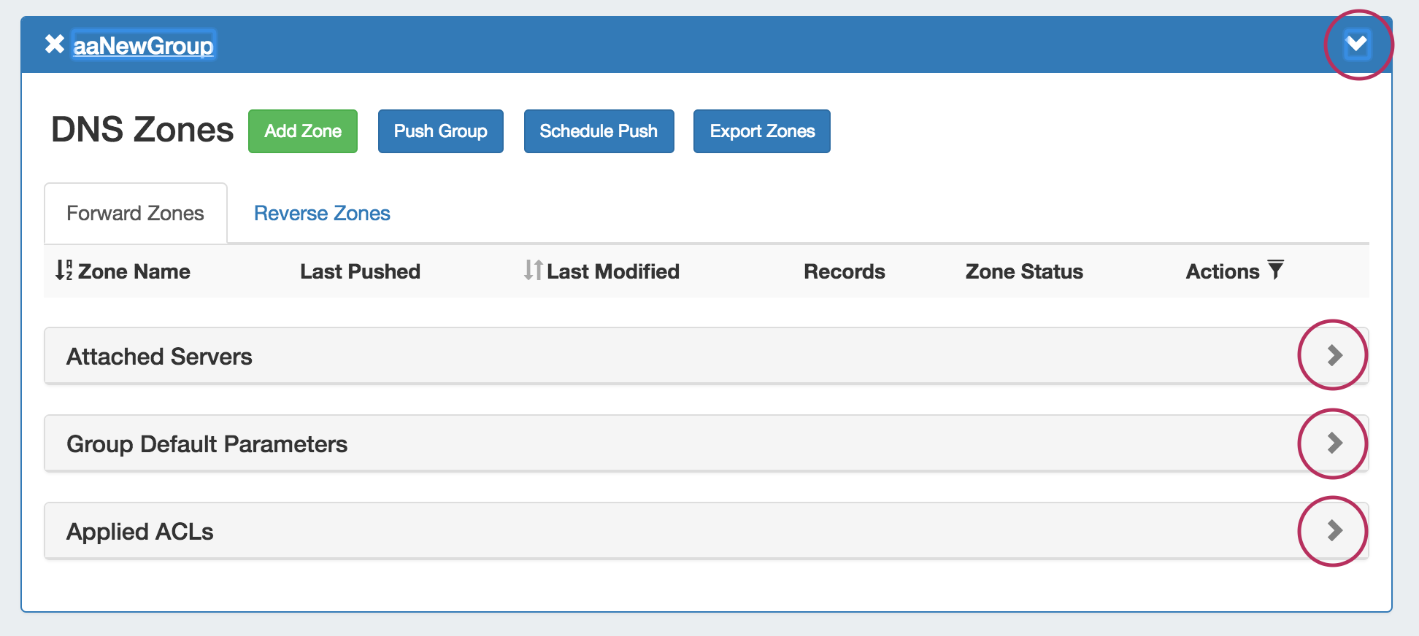Switch to the Reverse Zones tab
The image size is (1419, 636).
click(x=322, y=214)
